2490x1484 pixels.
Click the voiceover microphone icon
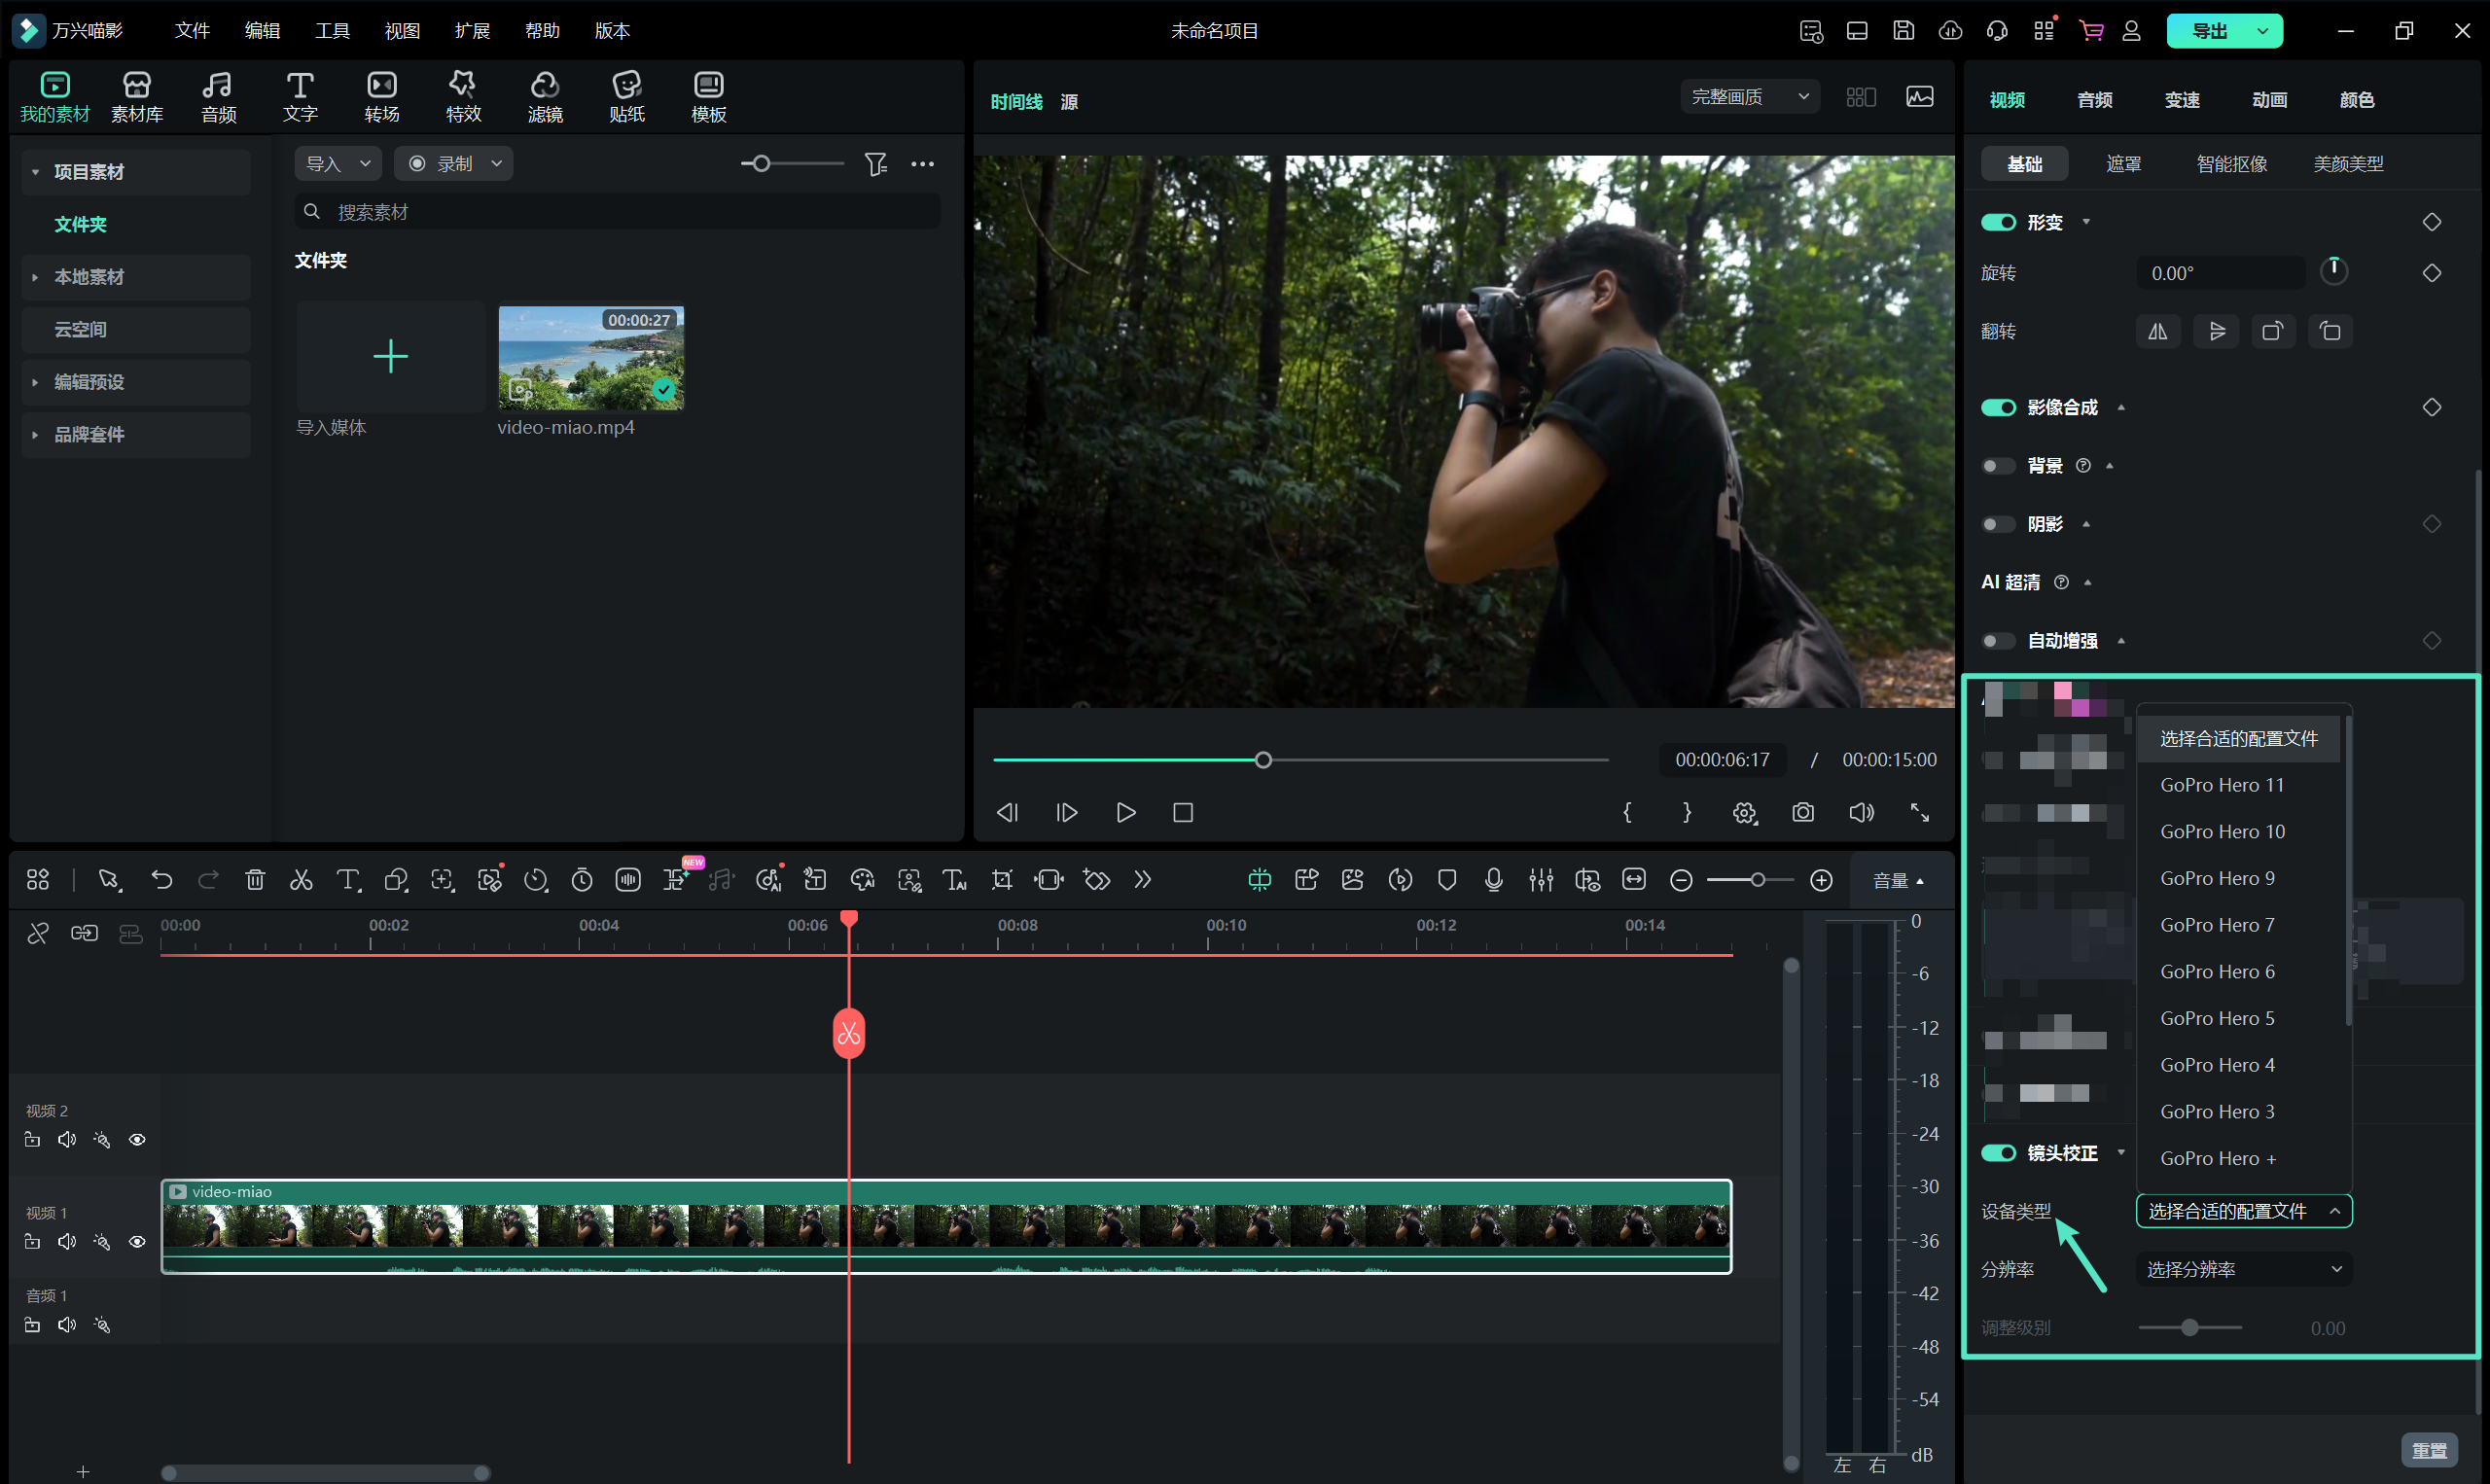coord(1493,879)
